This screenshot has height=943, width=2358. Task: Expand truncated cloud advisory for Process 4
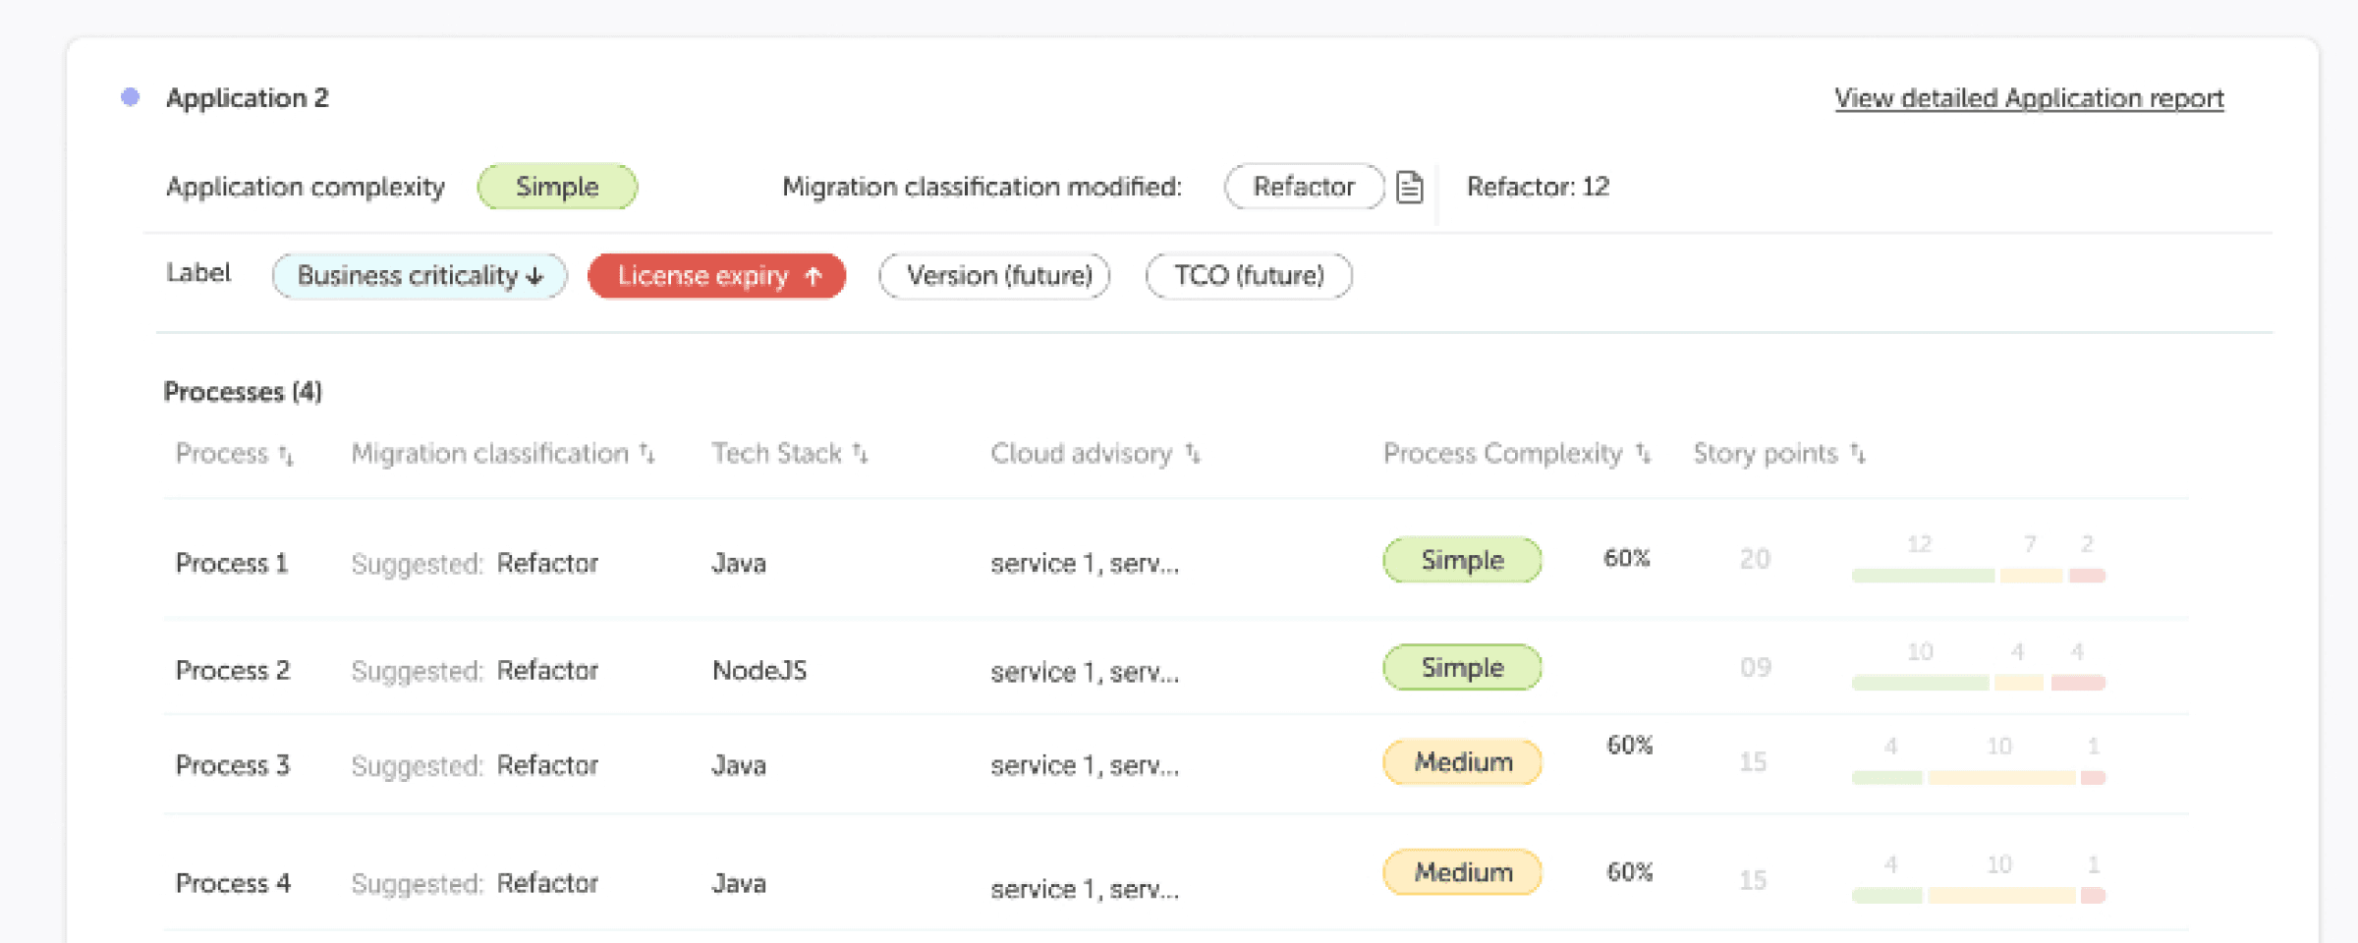1085,889
